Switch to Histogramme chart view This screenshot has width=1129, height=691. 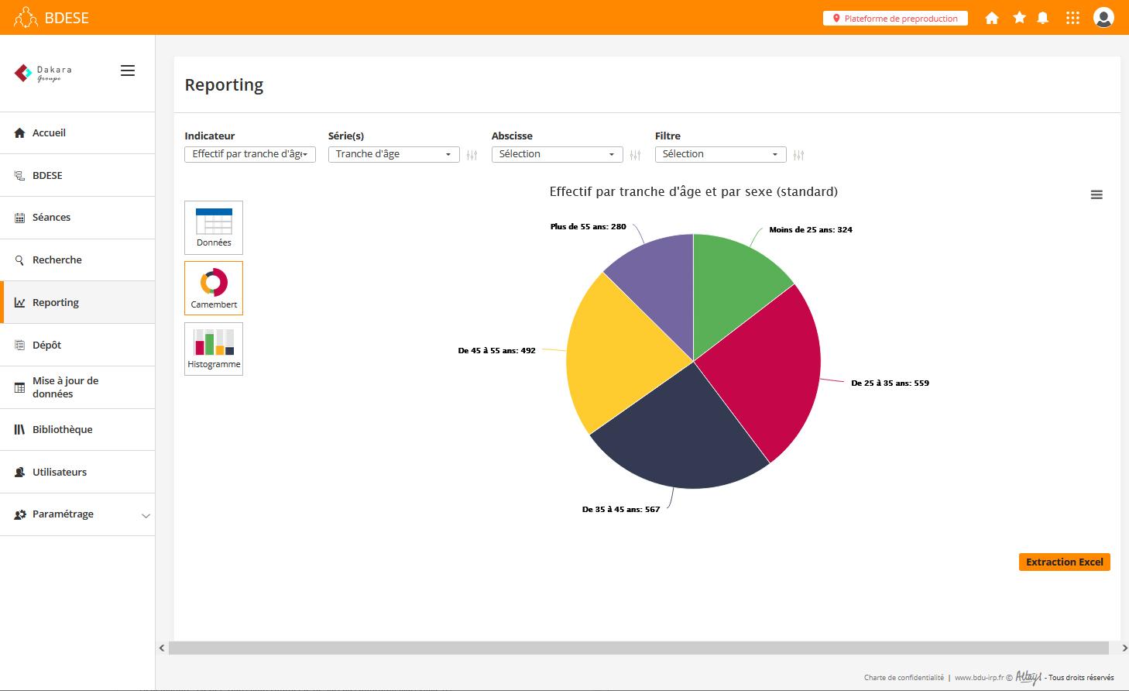click(x=214, y=349)
